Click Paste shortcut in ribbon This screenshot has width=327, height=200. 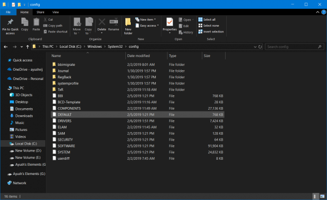(x=56, y=32)
